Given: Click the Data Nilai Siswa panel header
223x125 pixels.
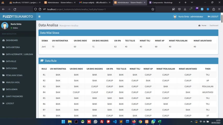Looking at the screenshot, I should pos(128,33).
